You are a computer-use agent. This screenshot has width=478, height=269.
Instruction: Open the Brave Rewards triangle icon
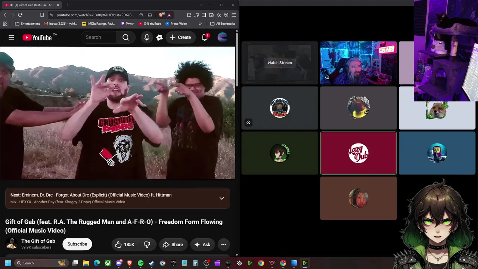(x=169, y=15)
